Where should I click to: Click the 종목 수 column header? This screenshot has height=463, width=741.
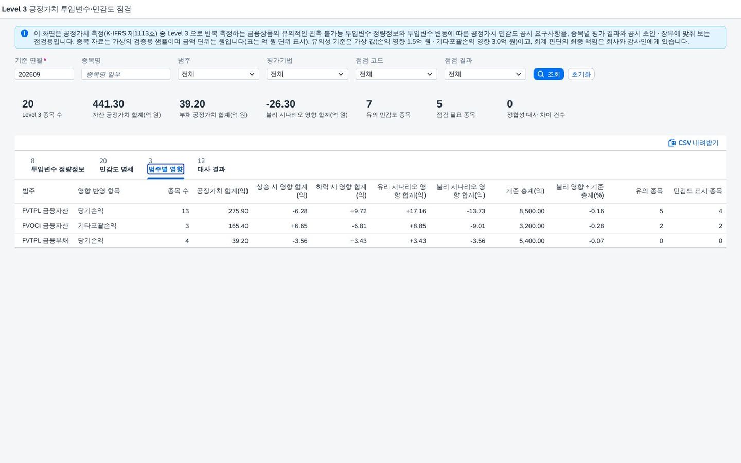pyautogui.click(x=178, y=191)
